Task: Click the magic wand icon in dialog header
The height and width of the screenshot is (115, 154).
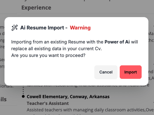Action: point(15,28)
